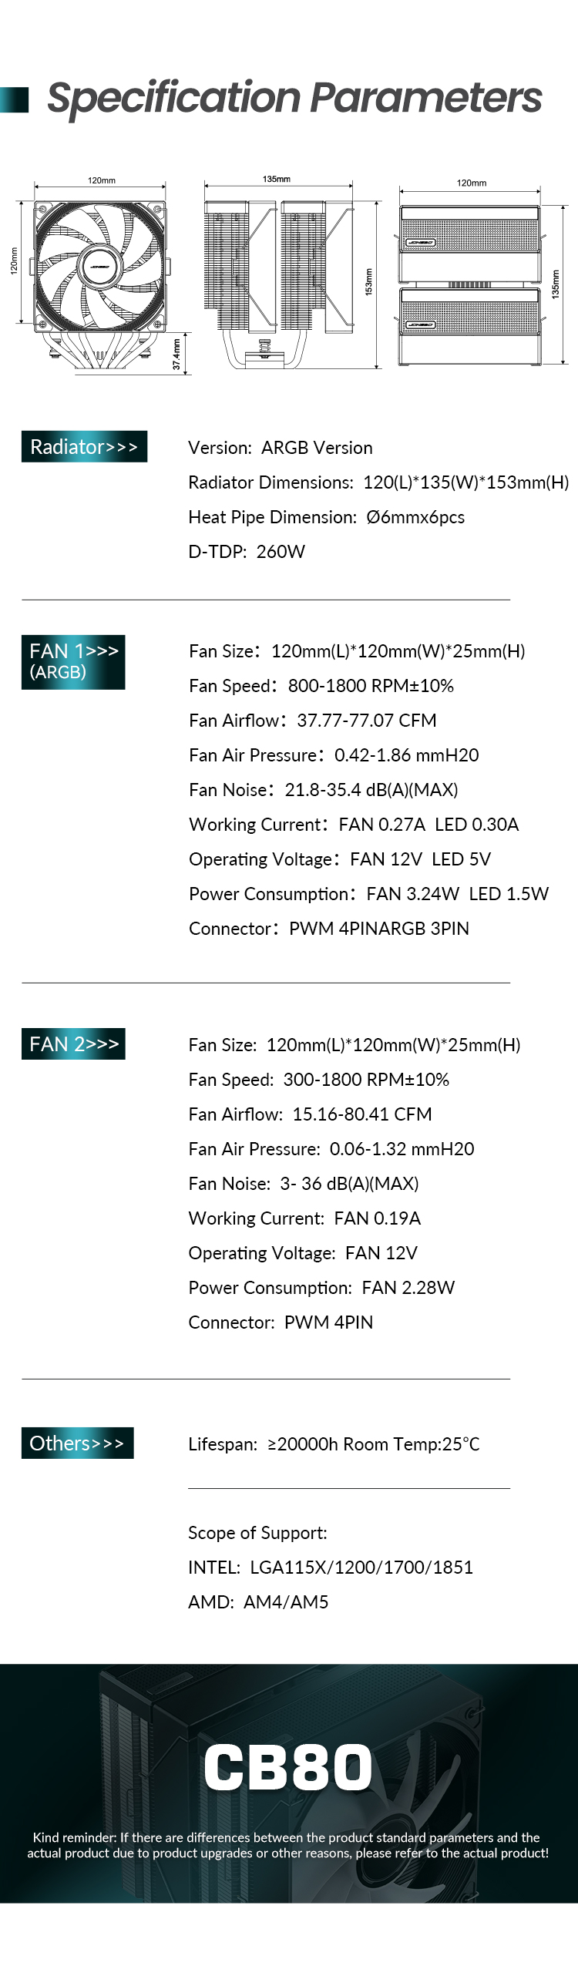The width and height of the screenshot is (578, 1976).
Task: Click the Radiator Dimensions specification line
Action: [x=378, y=482]
